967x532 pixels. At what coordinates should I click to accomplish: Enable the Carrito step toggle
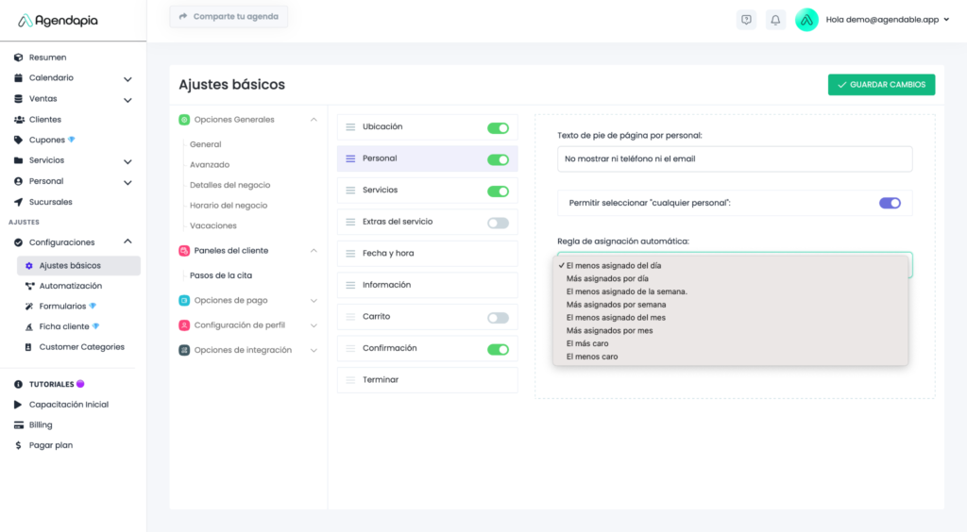[x=498, y=318]
